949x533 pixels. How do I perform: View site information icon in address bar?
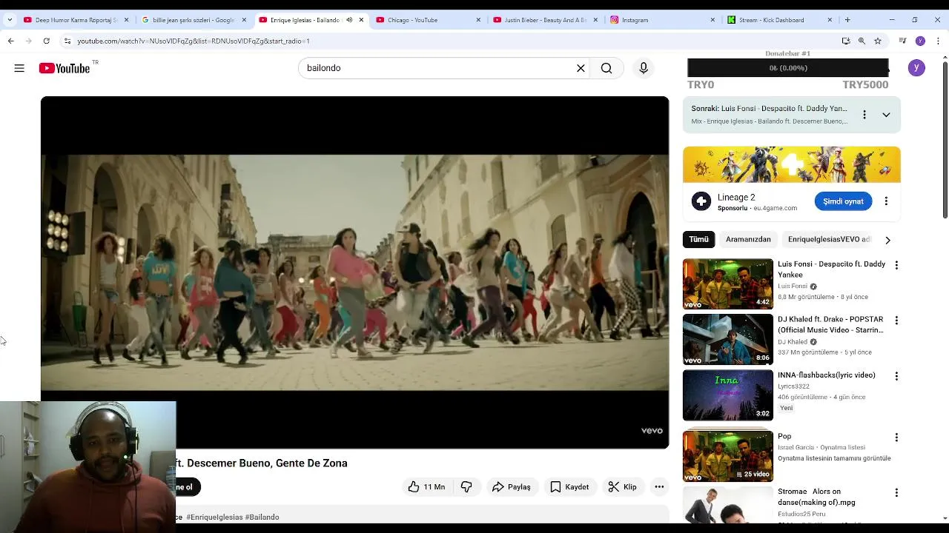[67, 41]
